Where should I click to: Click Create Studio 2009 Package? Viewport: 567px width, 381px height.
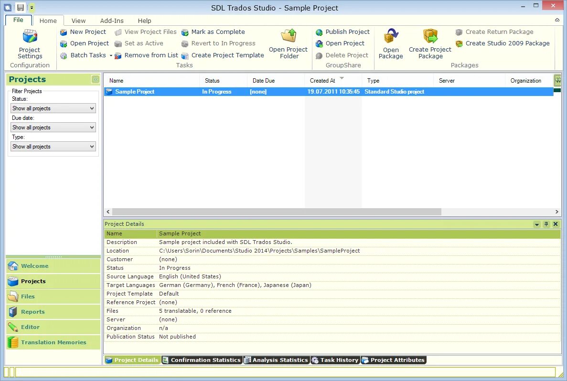[x=503, y=43]
